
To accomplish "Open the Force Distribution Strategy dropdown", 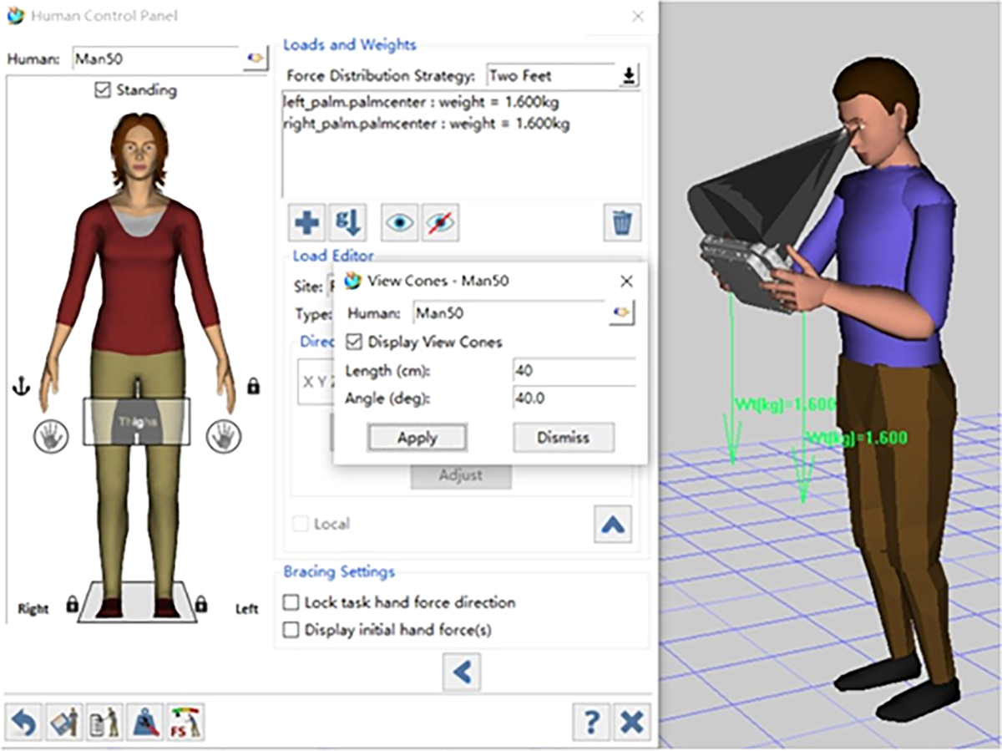I will 629,76.
